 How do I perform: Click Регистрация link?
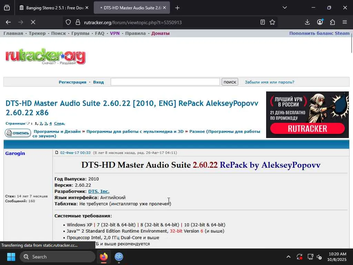[72, 82]
